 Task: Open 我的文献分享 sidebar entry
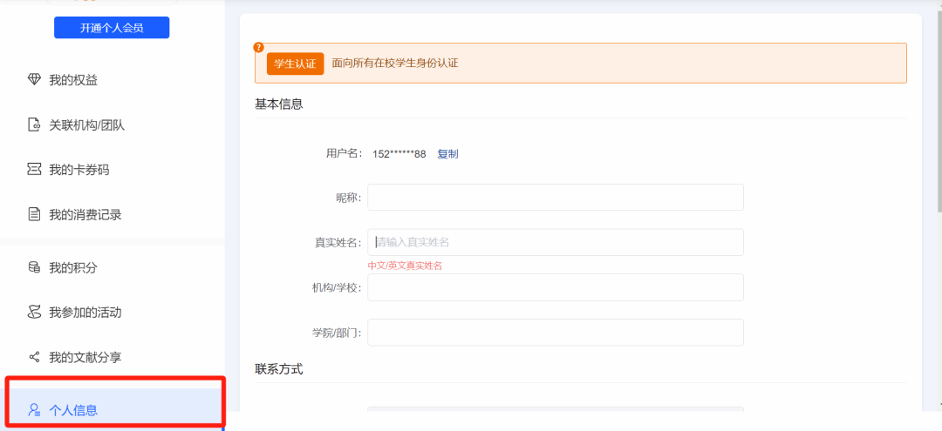(x=85, y=357)
